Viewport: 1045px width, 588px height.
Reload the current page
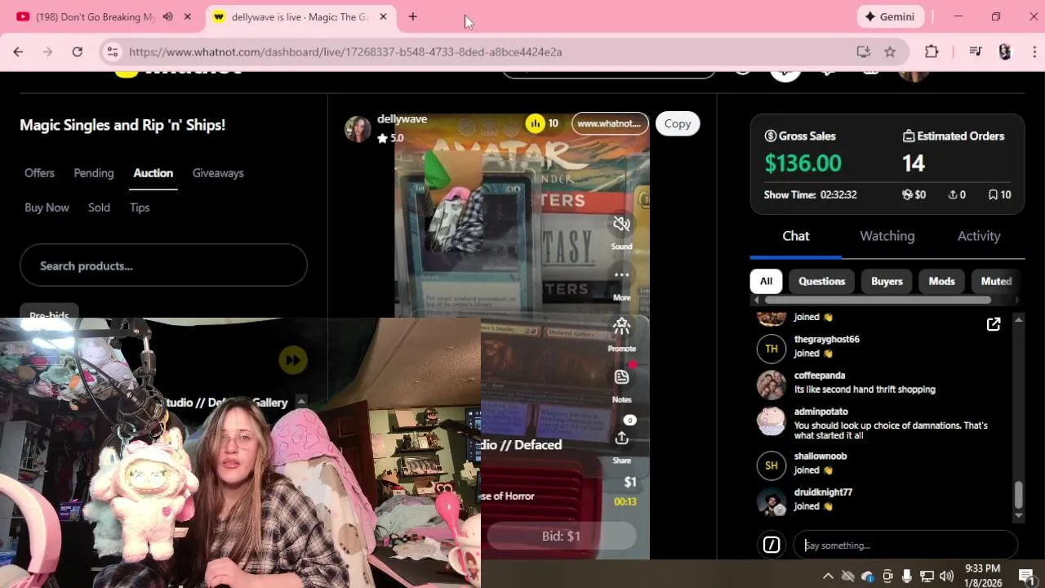pyautogui.click(x=77, y=51)
